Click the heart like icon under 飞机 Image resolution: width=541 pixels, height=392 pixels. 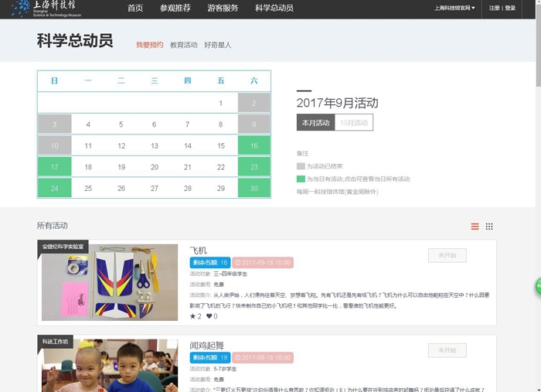[209, 316]
